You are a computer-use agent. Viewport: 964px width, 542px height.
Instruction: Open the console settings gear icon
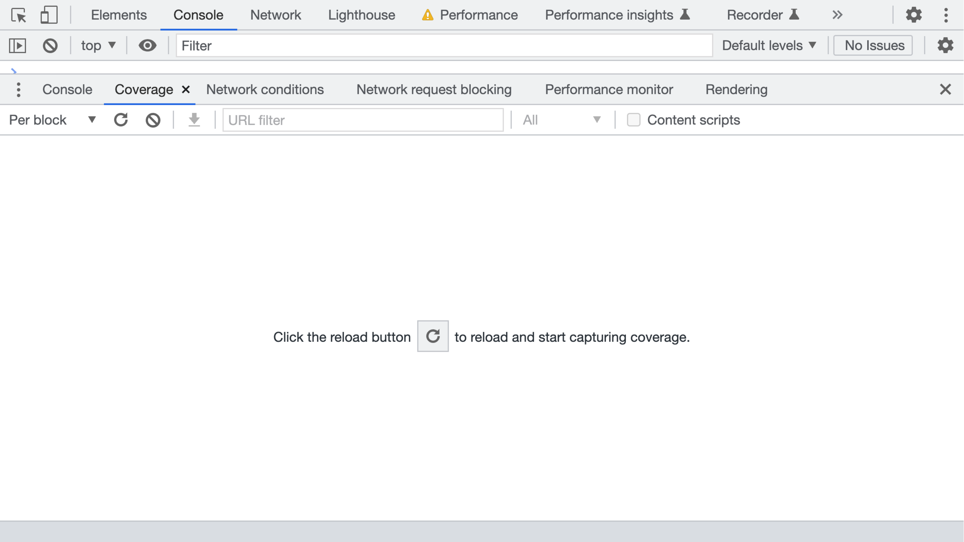[946, 45]
